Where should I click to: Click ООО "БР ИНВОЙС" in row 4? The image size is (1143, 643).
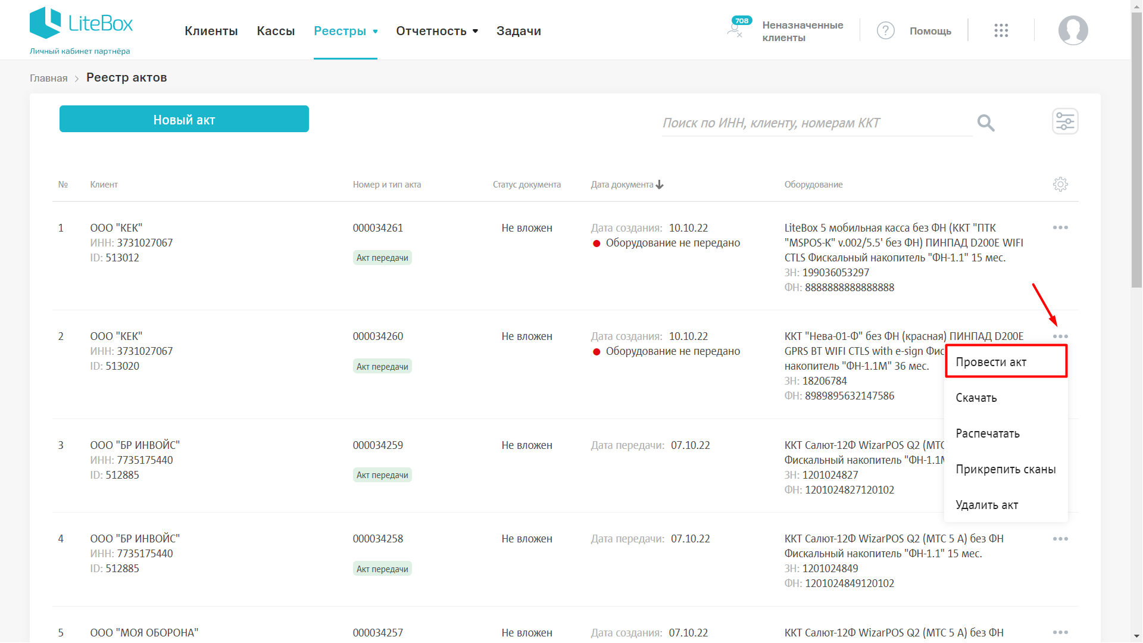click(135, 539)
